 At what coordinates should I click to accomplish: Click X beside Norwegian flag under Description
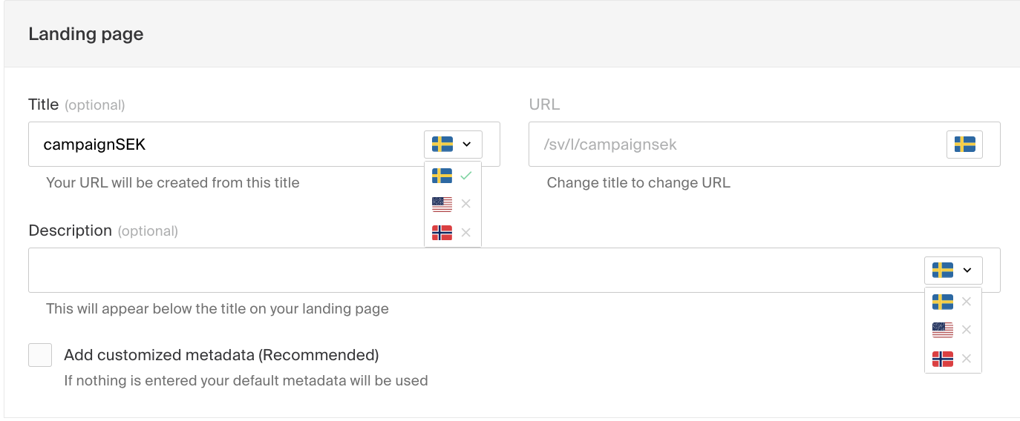click(x=967, y=359)
